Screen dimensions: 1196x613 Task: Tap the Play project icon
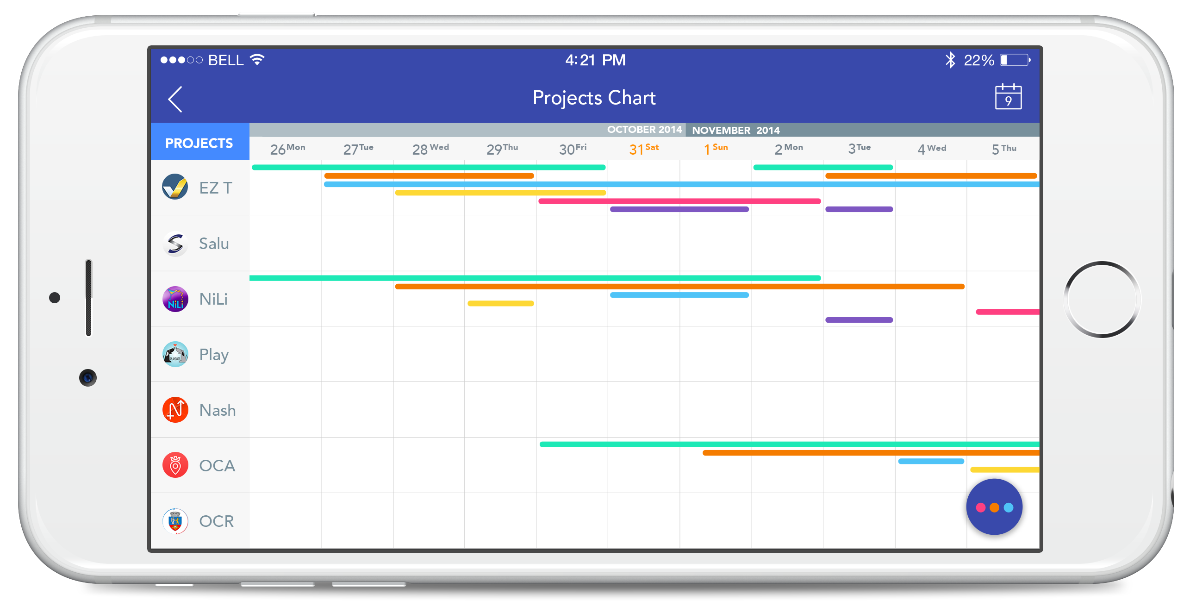[175, 354]
